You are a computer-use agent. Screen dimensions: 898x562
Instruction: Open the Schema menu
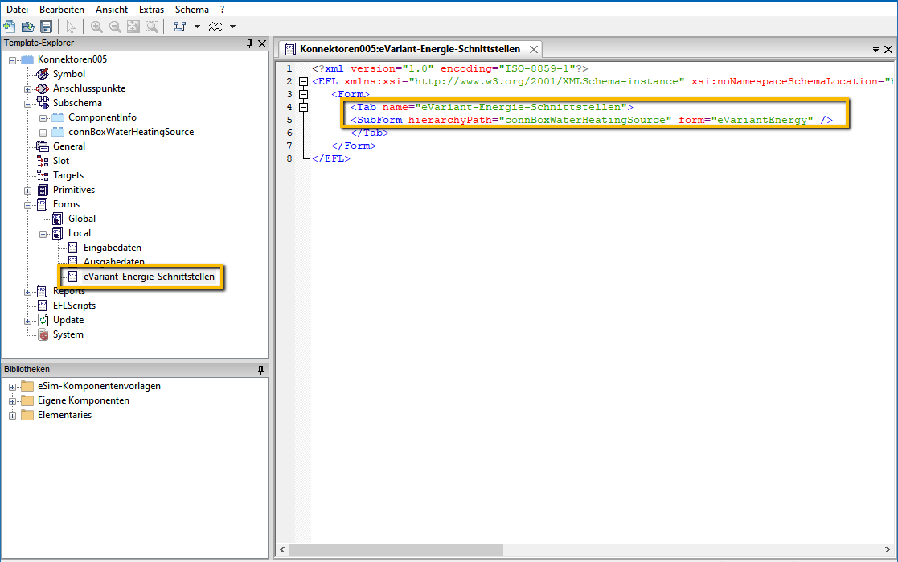[192, 9]
